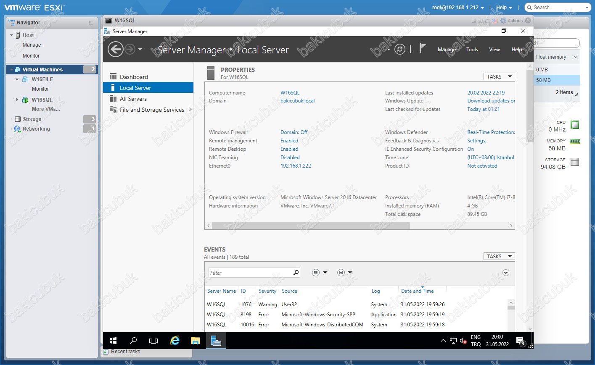
Task: Click the bakicubuk.local domain link
Action: pos(298,101)
